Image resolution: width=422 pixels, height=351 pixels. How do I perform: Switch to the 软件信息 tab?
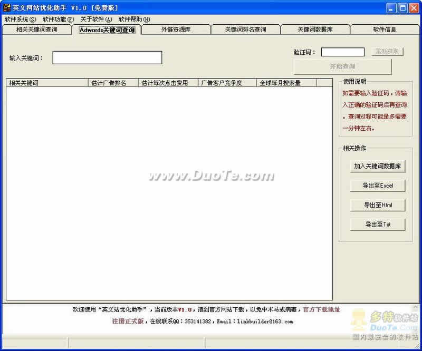(385, 30)
